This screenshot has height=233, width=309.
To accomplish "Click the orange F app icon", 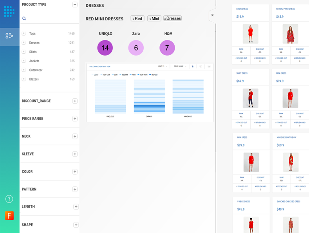I will coord(9,216).
